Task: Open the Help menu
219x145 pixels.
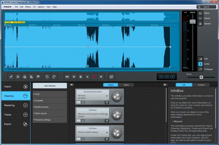Action: (55, 7)
